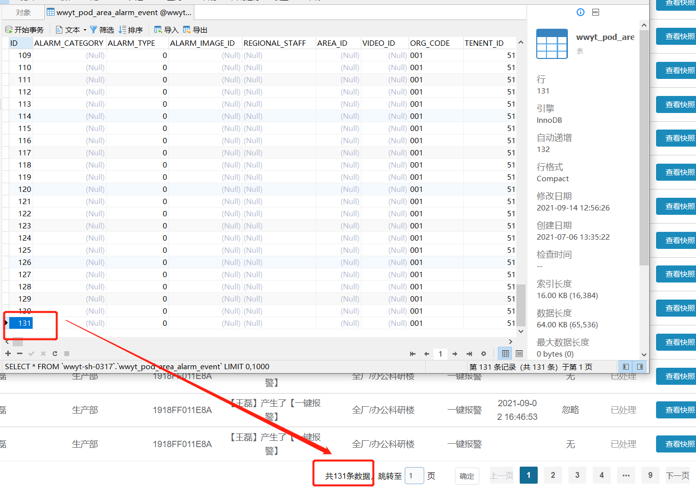Click page 3 in web pagination

click(577, 475)
